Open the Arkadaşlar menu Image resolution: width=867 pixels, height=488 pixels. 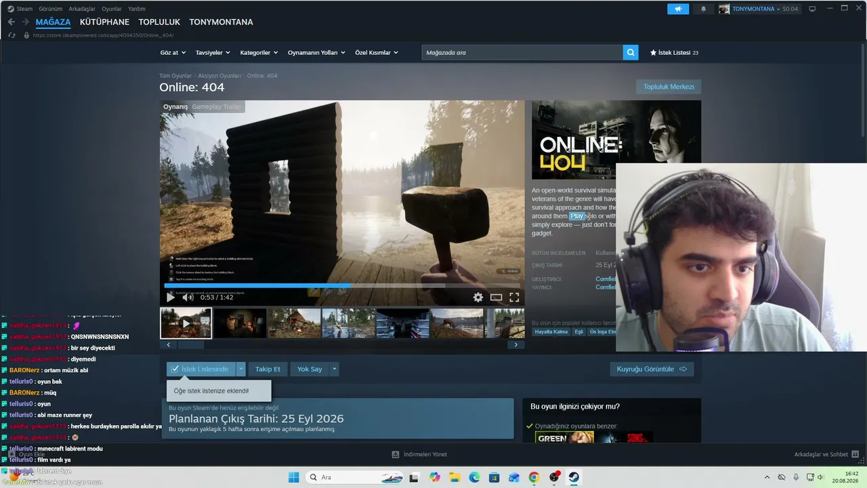coord(82,9)
